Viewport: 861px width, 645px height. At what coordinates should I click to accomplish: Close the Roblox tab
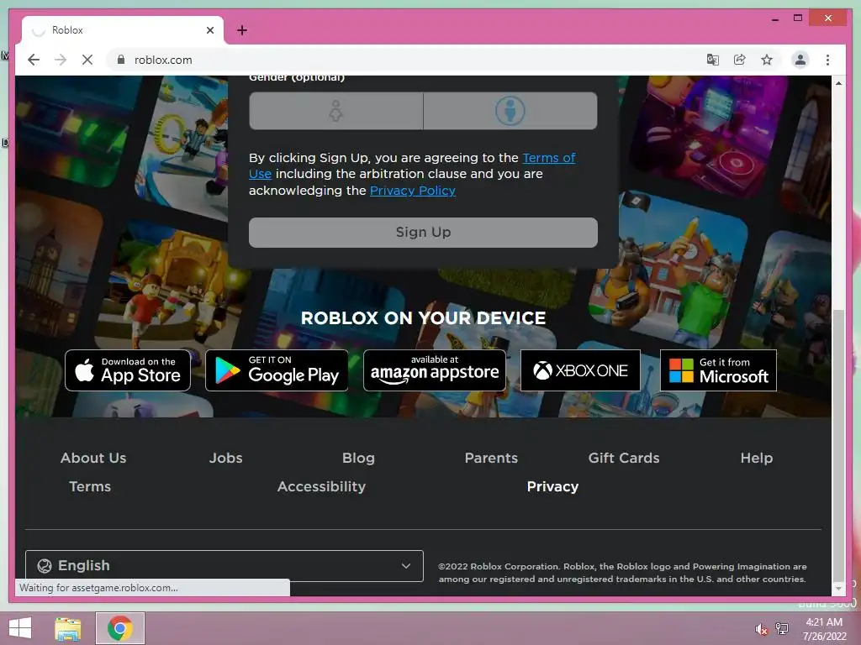click(x=209, y=30)
